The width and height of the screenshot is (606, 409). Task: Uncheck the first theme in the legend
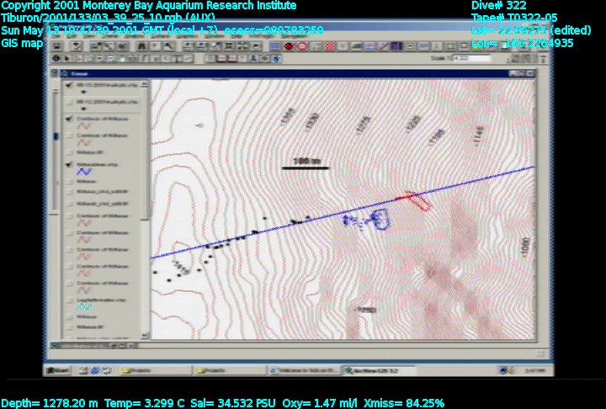pos(68,86)
